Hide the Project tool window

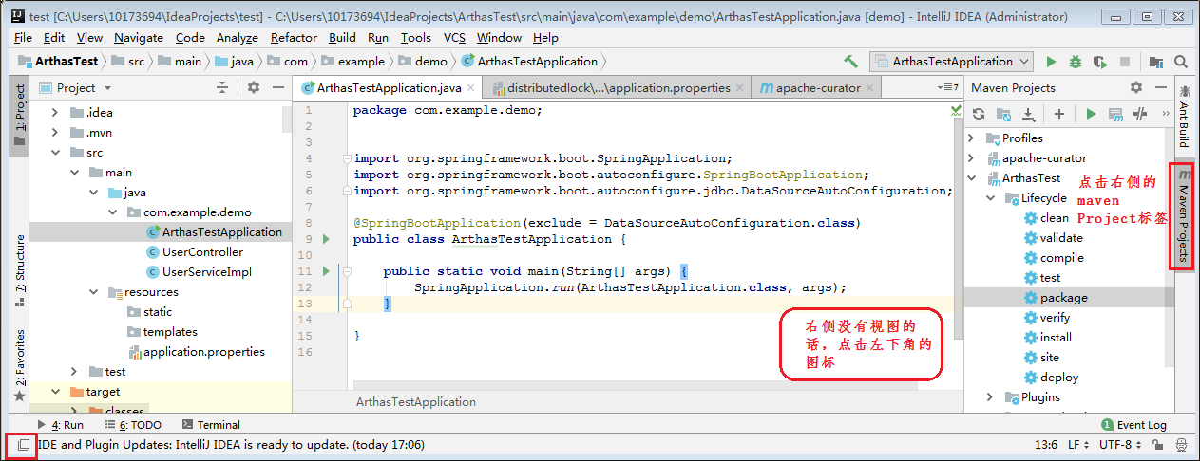pyautogui.click(x=278, y=87)
